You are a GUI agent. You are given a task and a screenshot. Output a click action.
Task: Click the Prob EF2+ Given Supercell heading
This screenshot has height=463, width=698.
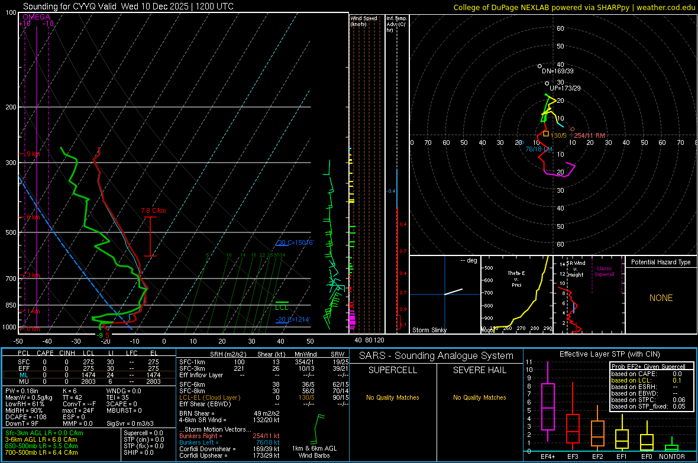(x=648, y=367)
